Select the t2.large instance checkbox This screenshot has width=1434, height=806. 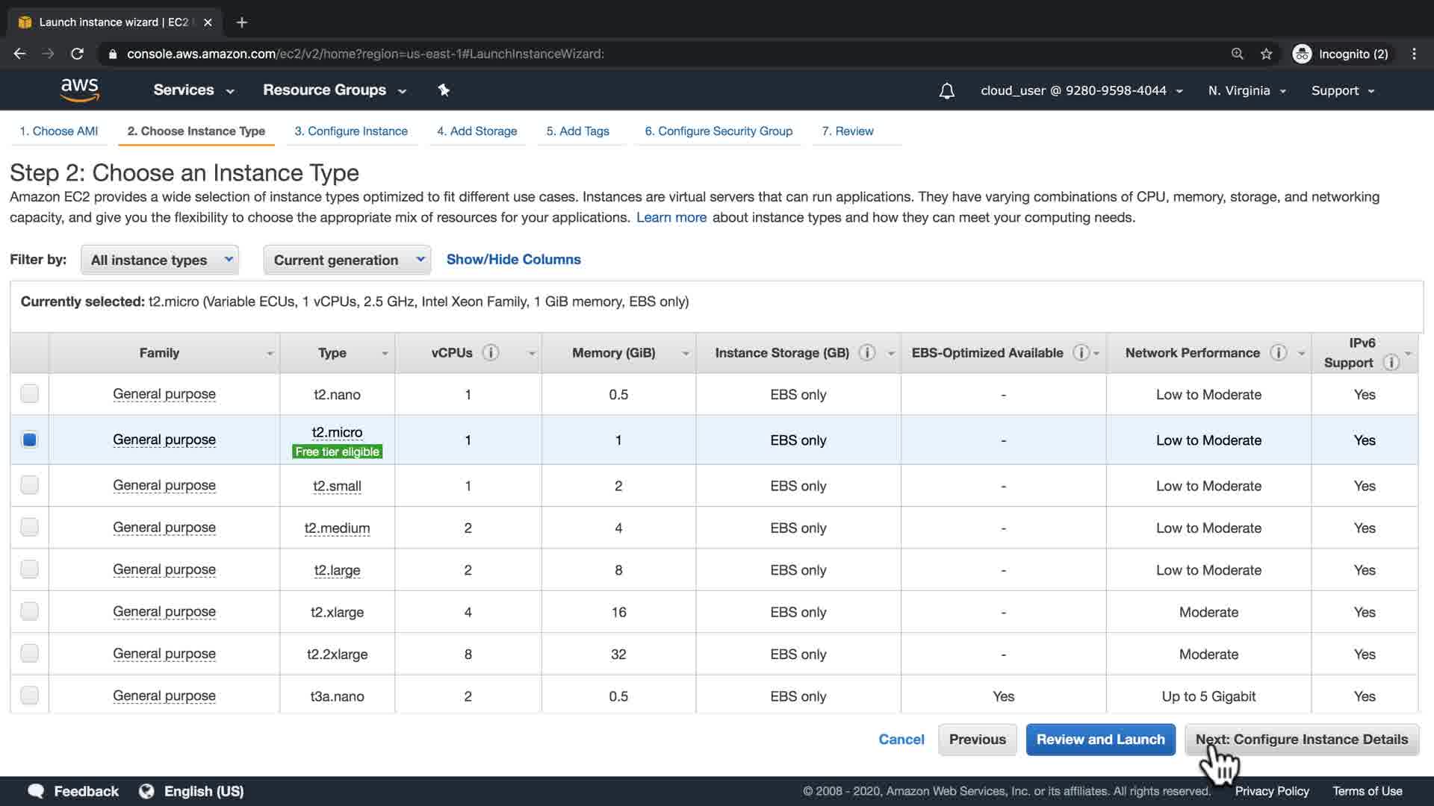[x=29, y=569]
